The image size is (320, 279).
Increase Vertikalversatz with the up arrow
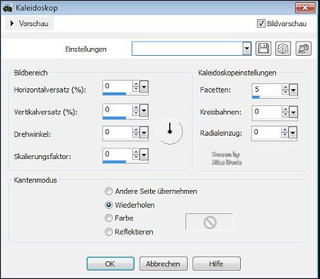(x=136, y=107)
